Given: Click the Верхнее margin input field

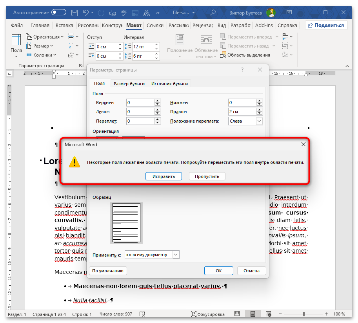Looking at the screenshot, I should pyautogui.click(x=141, y=103).
